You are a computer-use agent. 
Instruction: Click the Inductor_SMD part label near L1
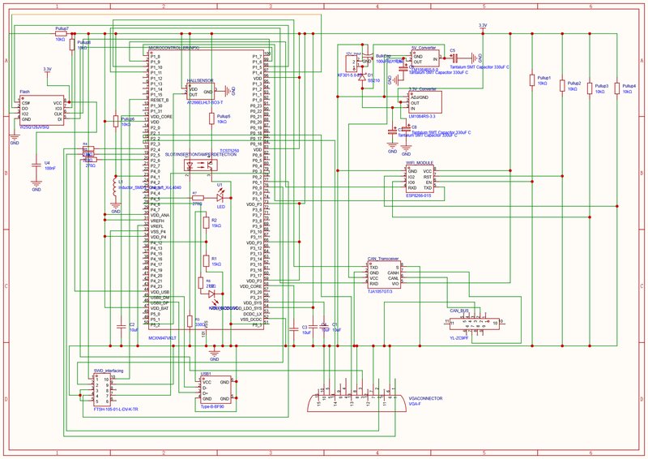click(150, 187)
